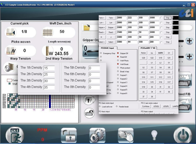Screen dimensions: 196x144
Task: Open the gears settings icon
Action: [x=97, y=135]
